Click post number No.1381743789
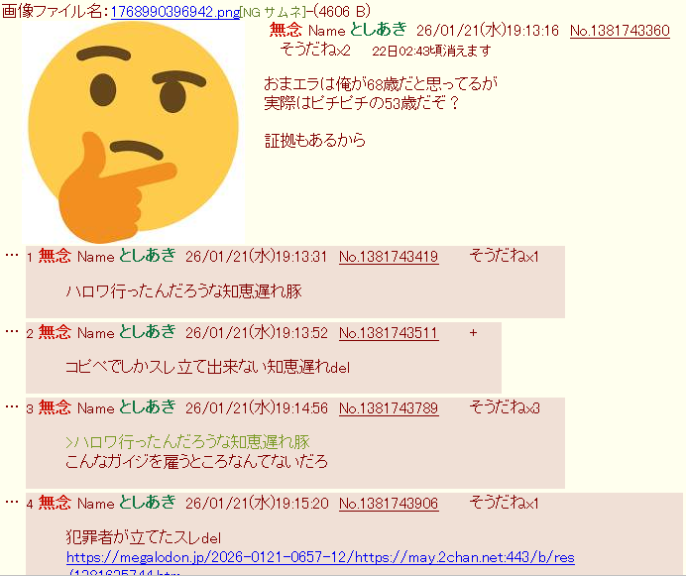This screenshot has height=576, width=686. click(x=389, y=408)
